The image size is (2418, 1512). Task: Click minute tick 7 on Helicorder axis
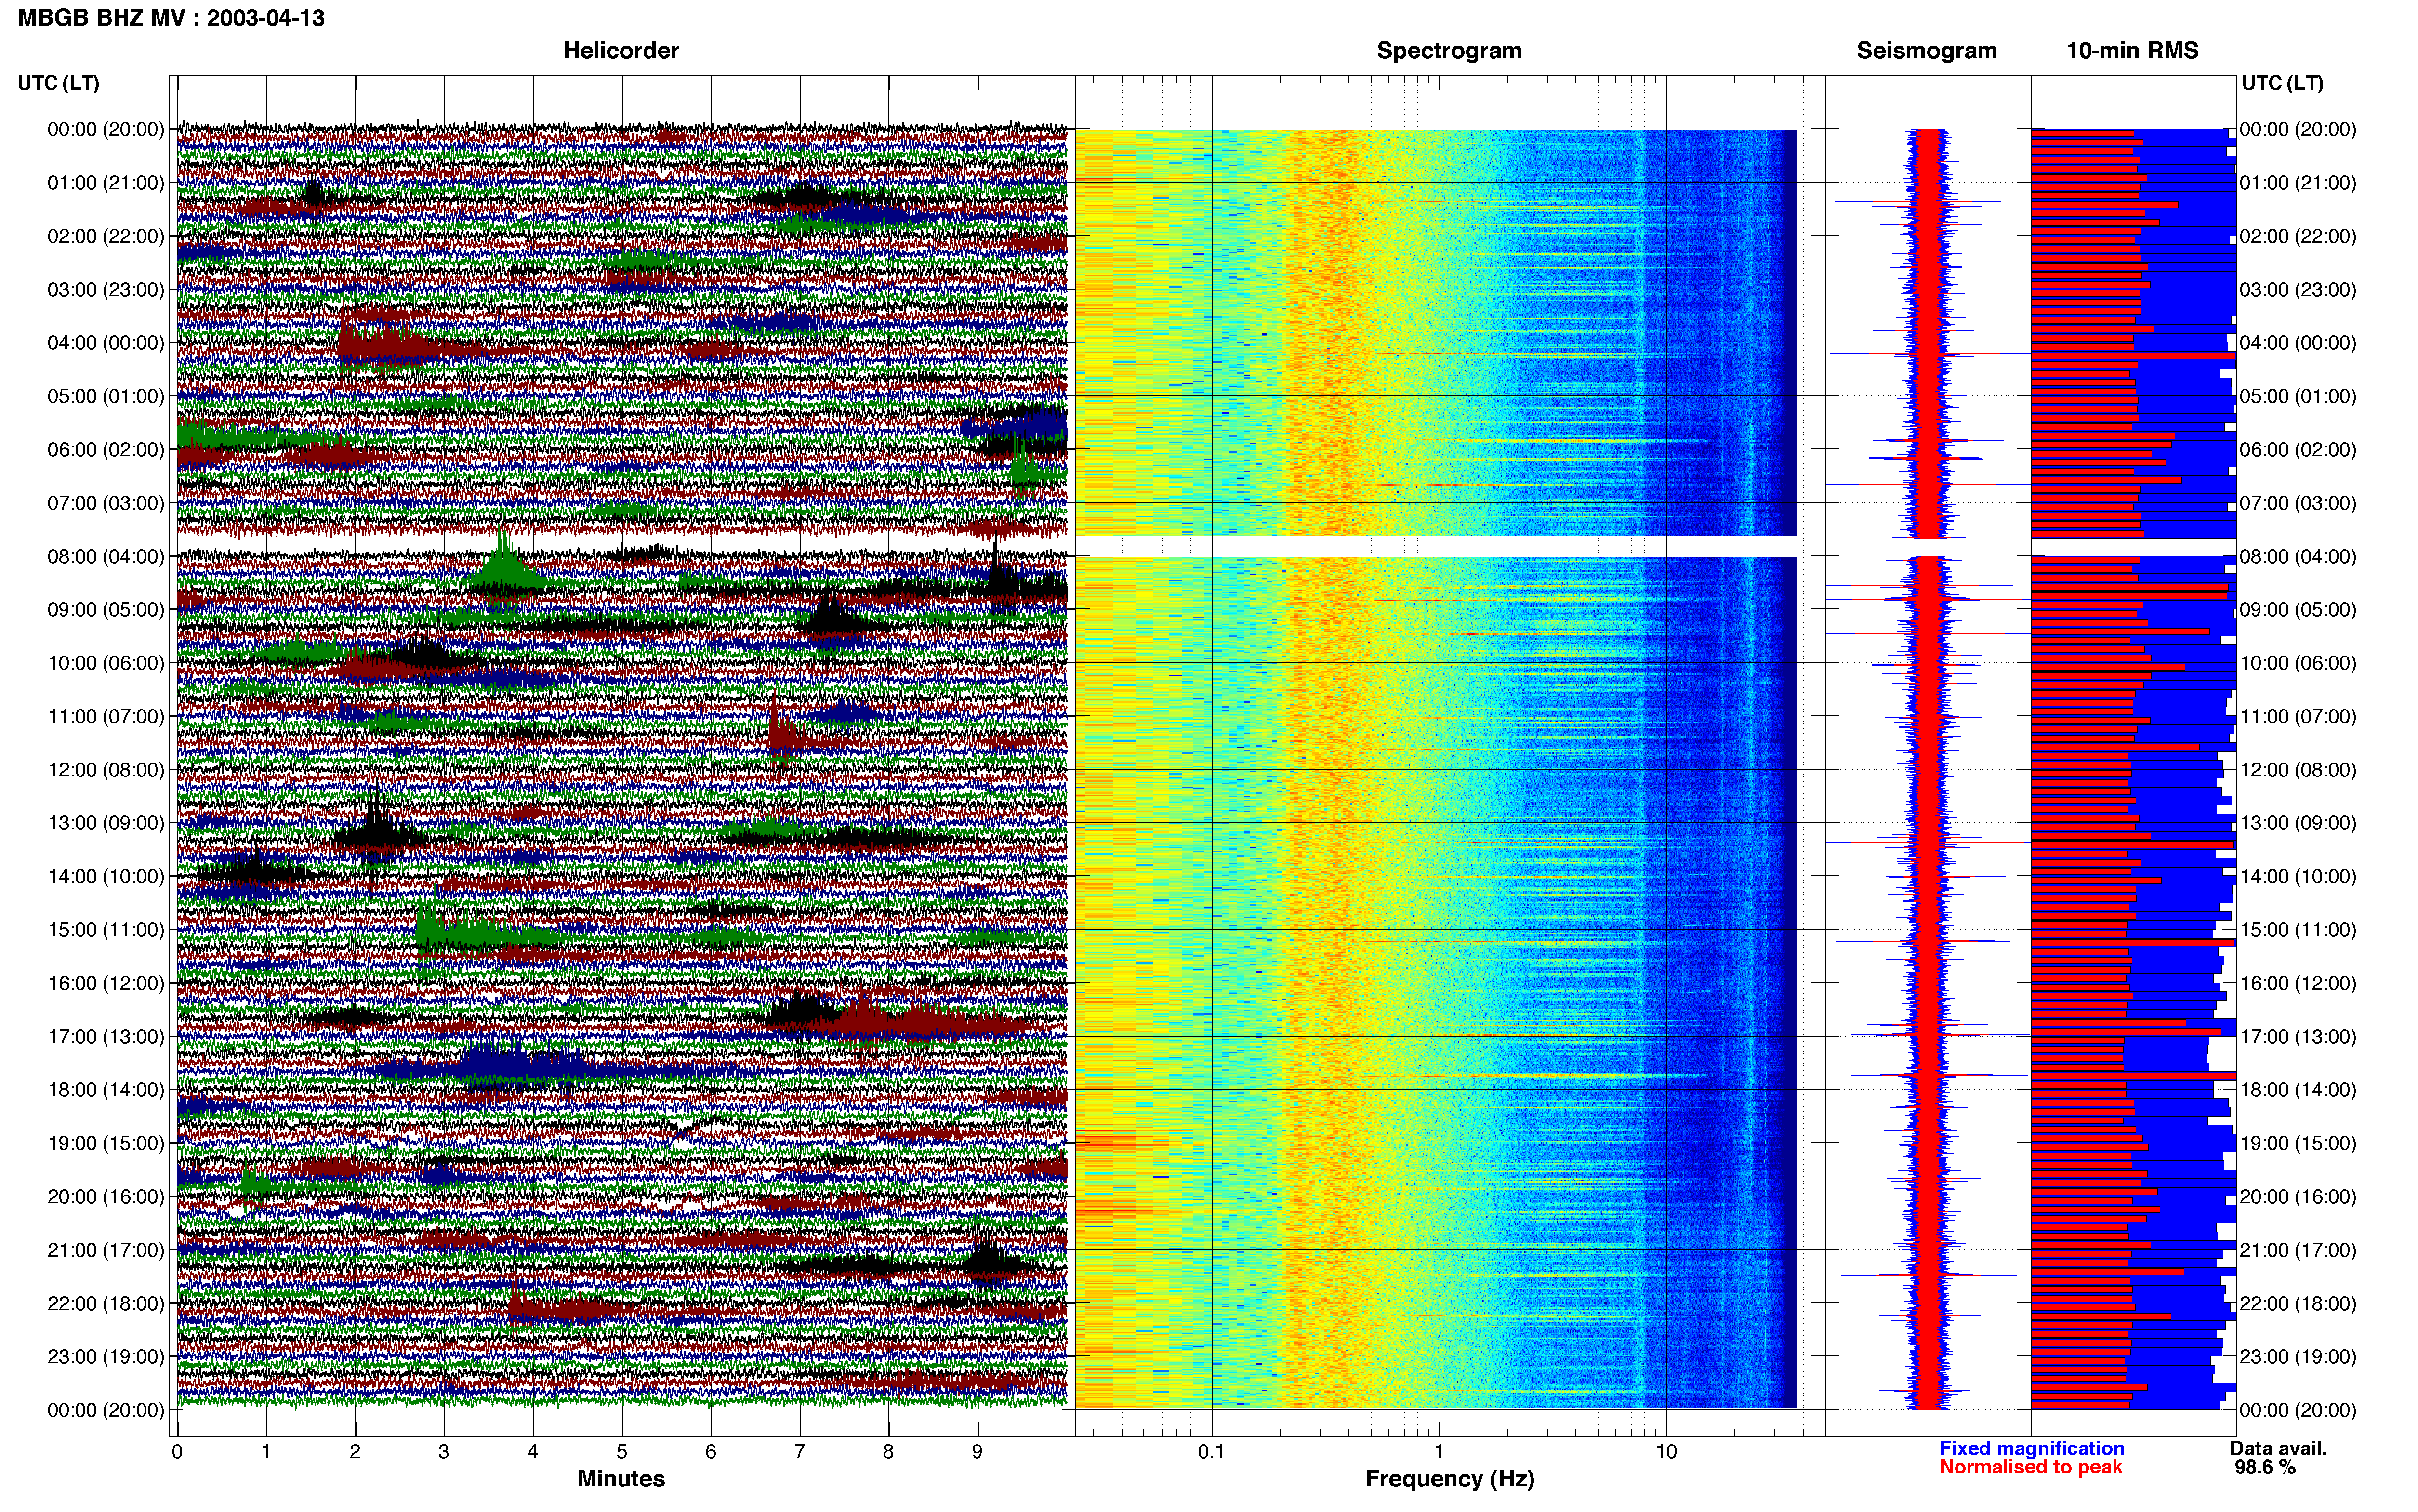point(800,1451)
